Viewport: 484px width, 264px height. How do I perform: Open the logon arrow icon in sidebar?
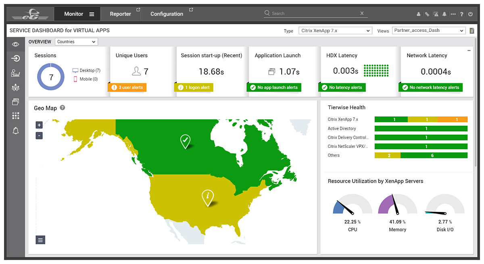click(16, 58)
